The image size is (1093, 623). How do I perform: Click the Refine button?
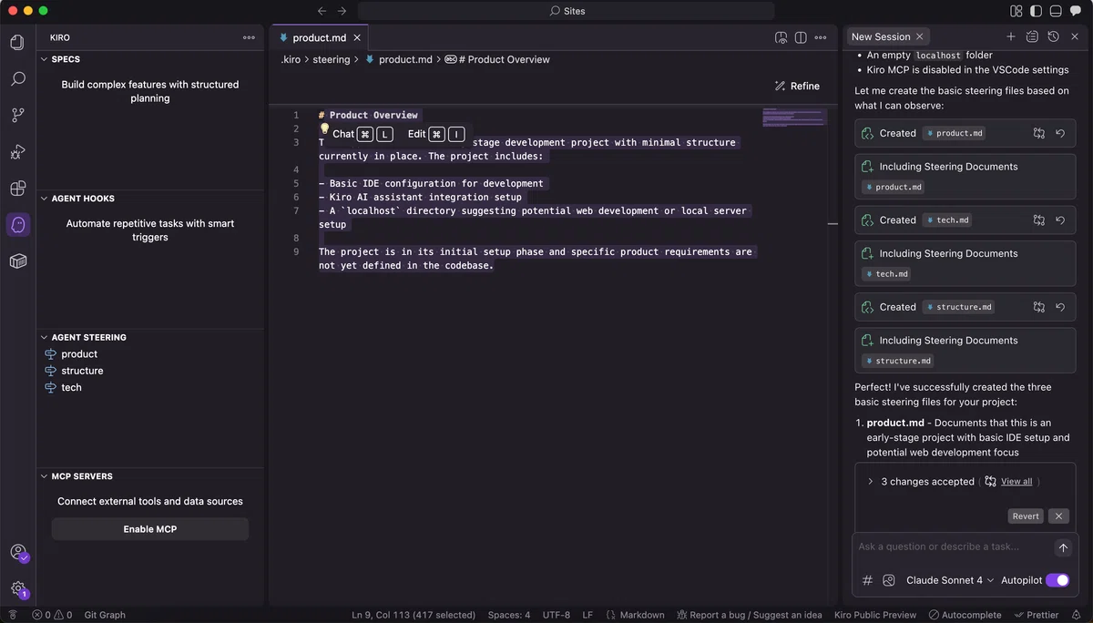pyautogui.click(x=797, y=86)
